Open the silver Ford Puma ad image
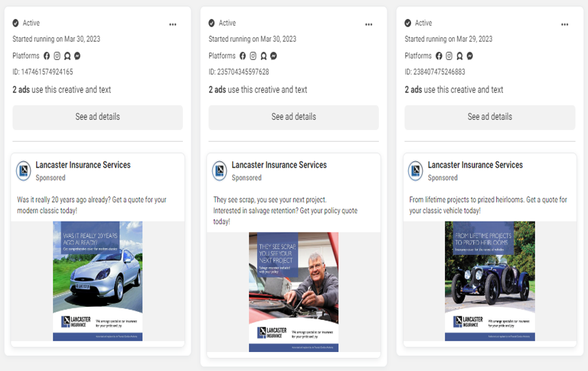The height and width of the screenshot is (371, 588). [98, 281]
